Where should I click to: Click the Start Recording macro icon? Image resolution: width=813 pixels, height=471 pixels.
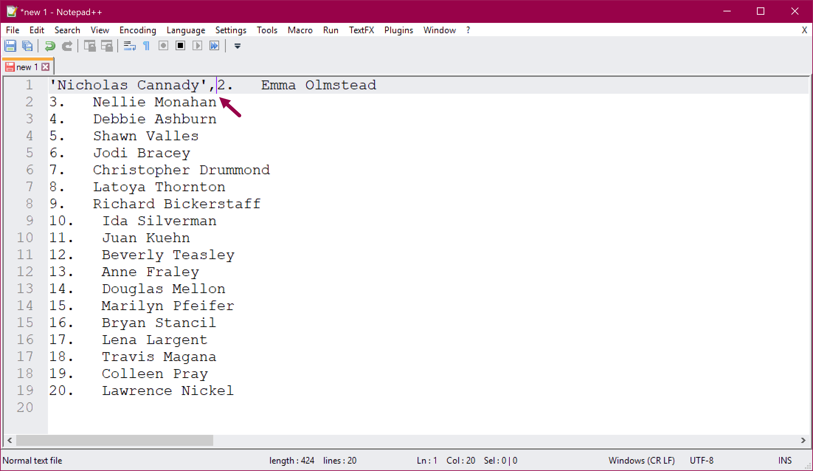point(163,46)
